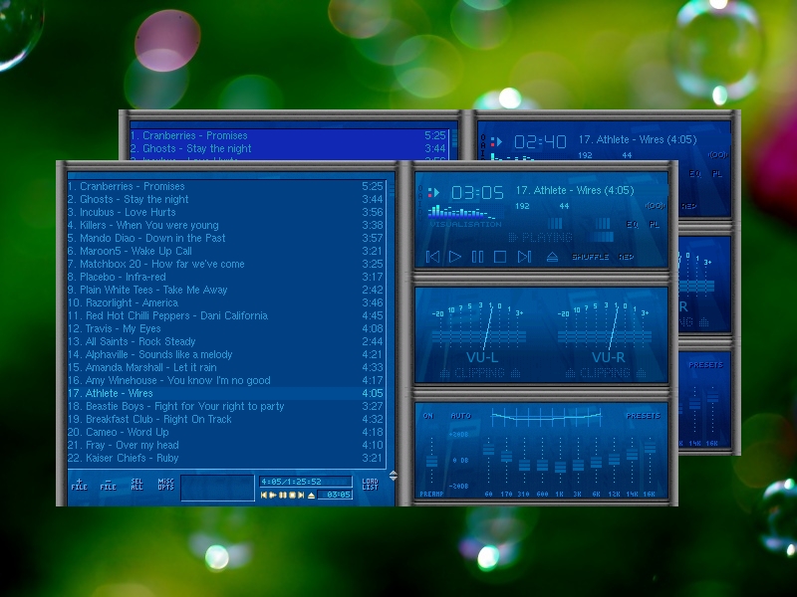Select track '14. Alphaville - Sounds like a melody'
797x597 pixels.
pos(226,354)
